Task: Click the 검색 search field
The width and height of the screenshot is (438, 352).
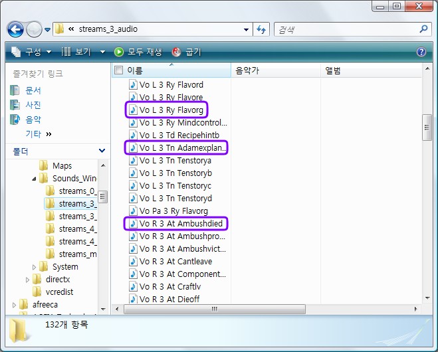Action: 346,29
